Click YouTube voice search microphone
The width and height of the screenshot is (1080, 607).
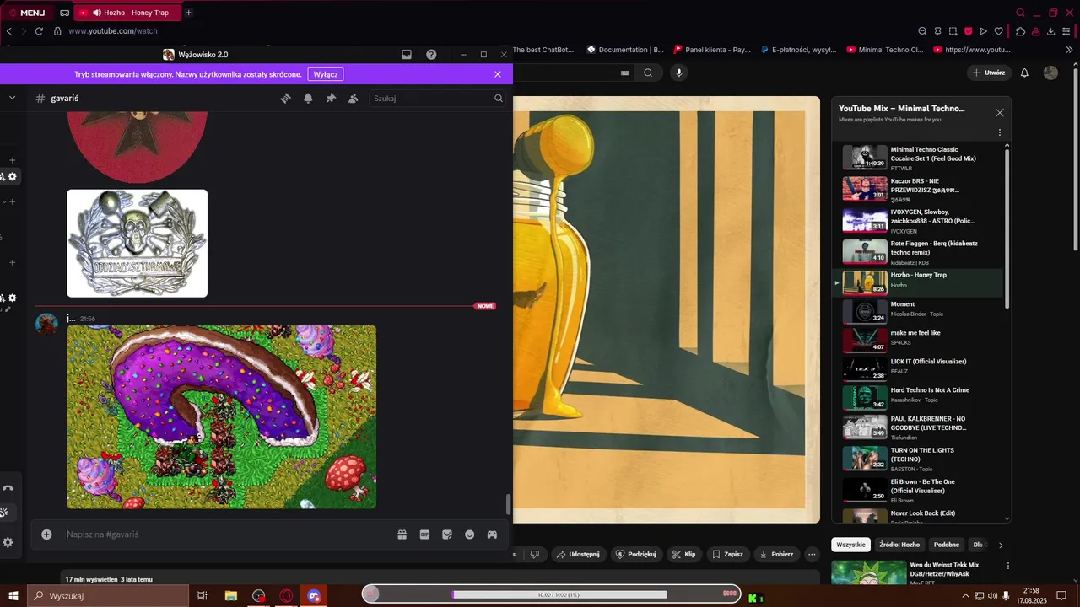tap(678, 73)
